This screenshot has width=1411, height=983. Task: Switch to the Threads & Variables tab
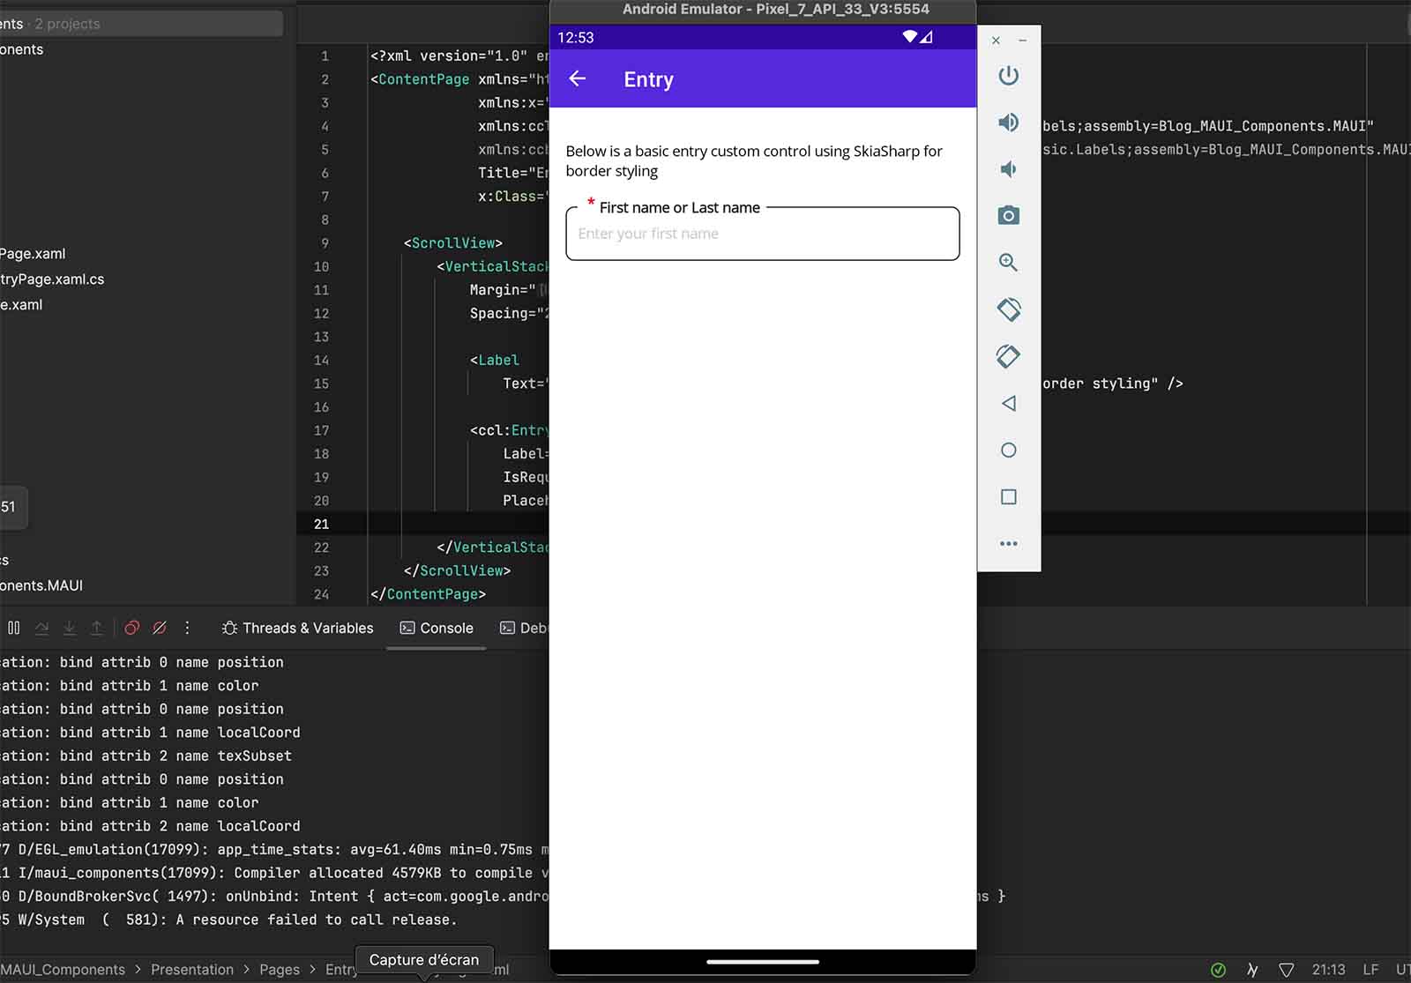click(x=298, y=628)
